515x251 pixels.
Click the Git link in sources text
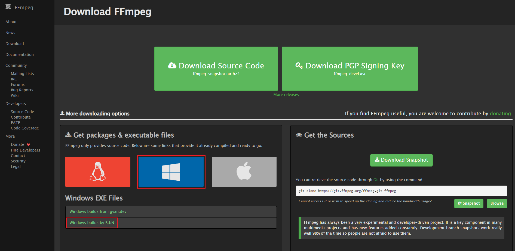click(x=376, y=180)
